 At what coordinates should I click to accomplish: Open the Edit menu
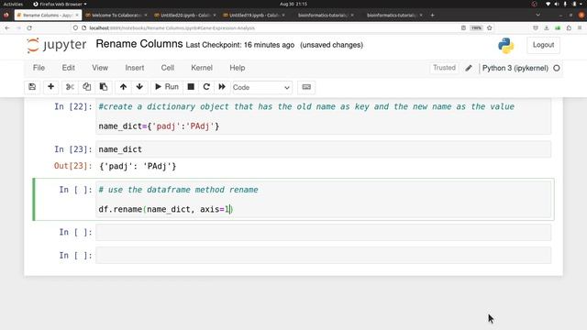click(69, 68)
